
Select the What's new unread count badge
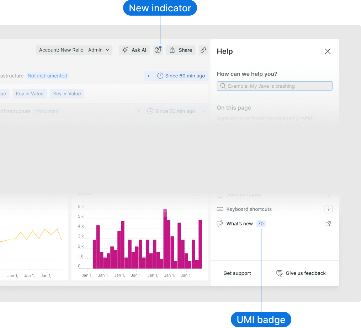[x=261, y=223]
